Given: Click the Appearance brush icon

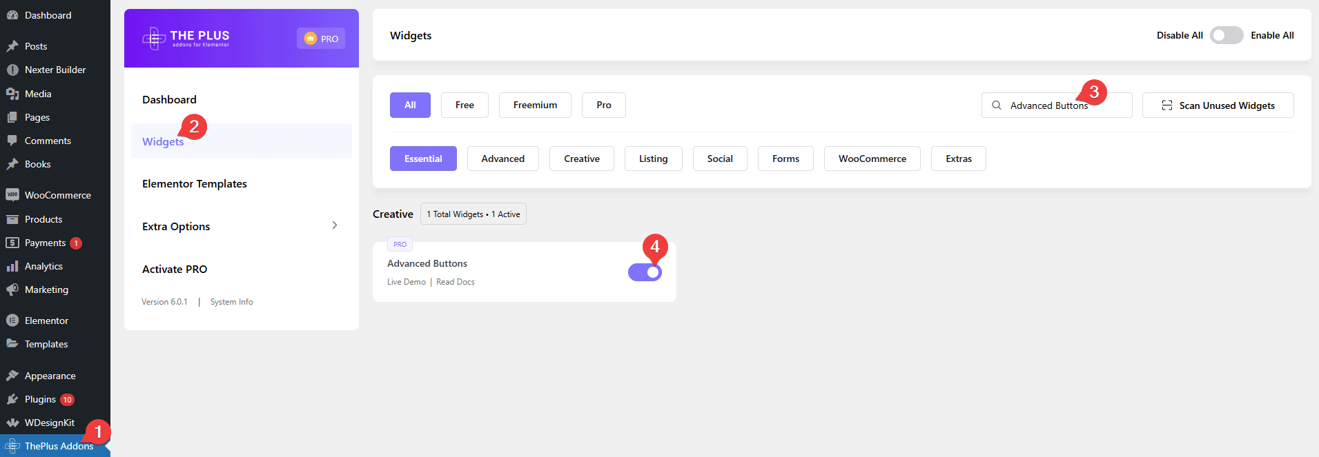Looking at the screenshot, I should (12, 376).
